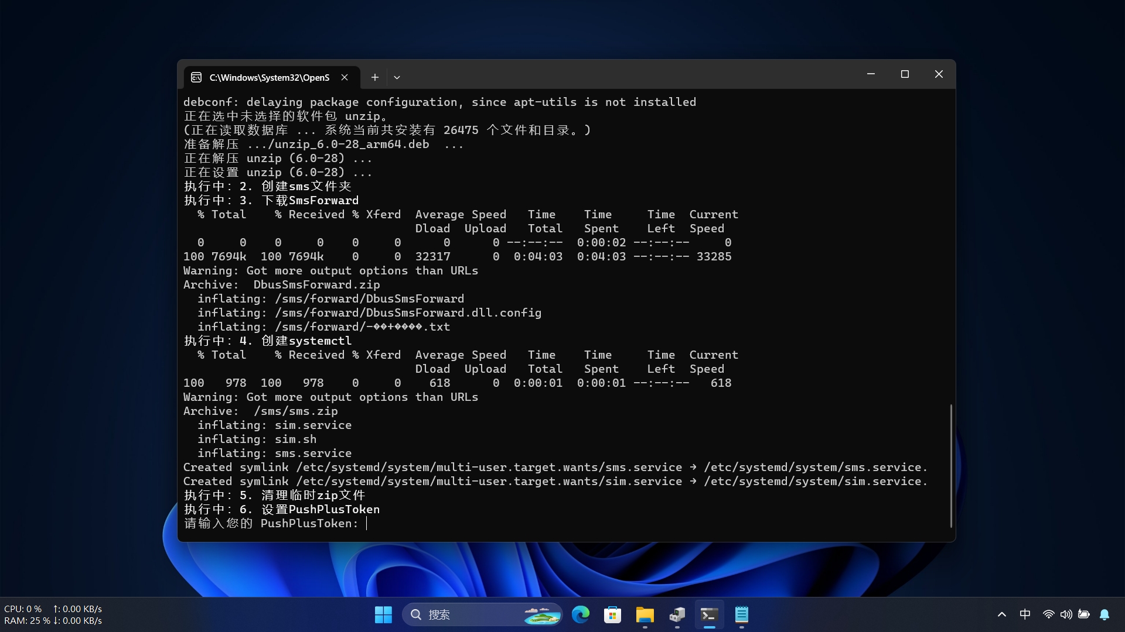Switch to the Terminal taskbar icon
The height and width of the screenshot is (632, 1125).
(x=709, y=614)
